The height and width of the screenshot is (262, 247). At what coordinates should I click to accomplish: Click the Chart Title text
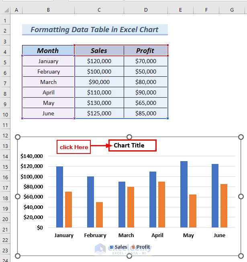click(129, 145)
